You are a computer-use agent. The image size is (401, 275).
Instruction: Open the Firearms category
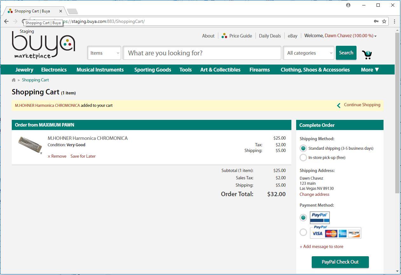[x=260, y=70]
